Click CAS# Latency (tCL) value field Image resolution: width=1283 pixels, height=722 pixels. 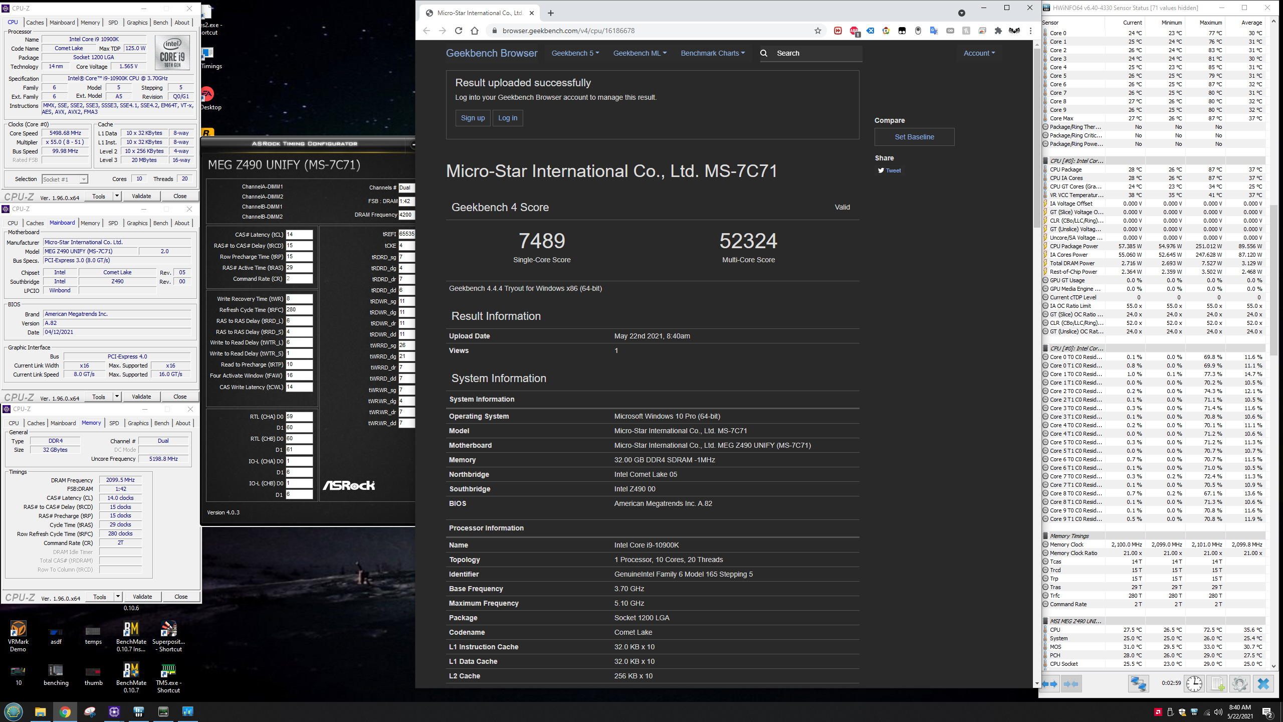pos(299,235)
